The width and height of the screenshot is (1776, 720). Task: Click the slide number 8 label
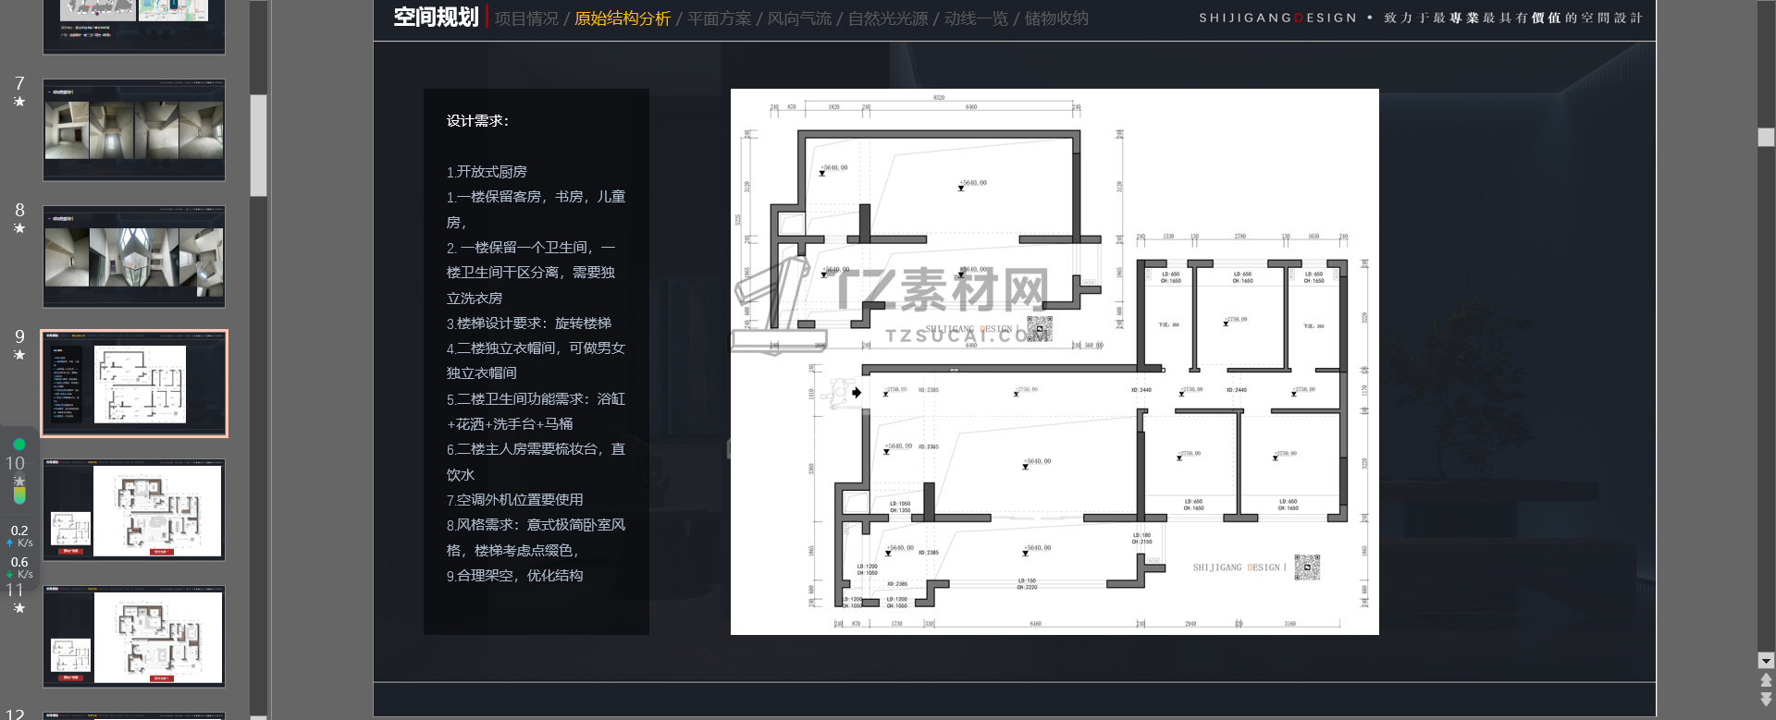[19, 210]
